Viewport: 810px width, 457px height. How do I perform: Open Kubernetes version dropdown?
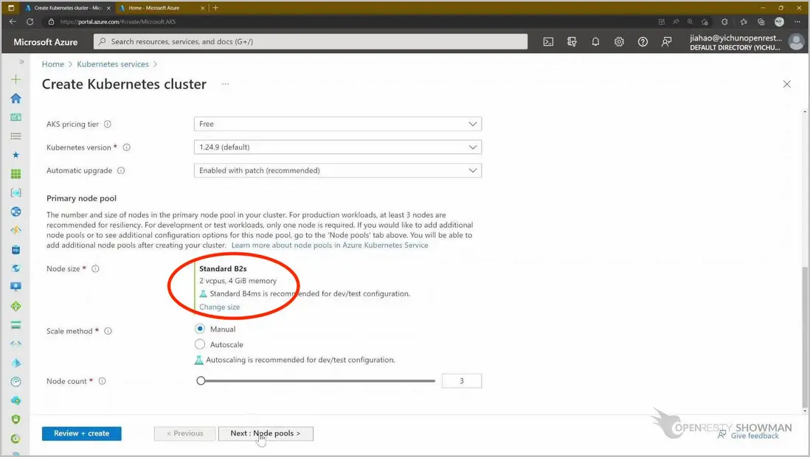pos(338,147)
